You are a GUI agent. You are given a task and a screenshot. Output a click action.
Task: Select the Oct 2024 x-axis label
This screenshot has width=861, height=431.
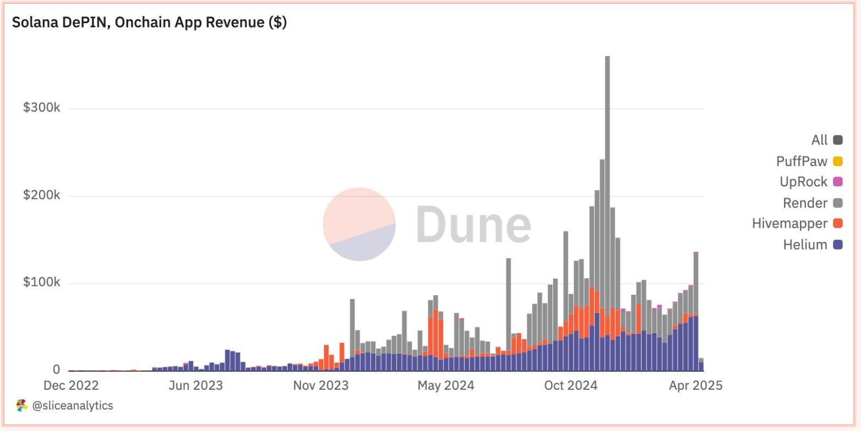click(x=570, y=385)
